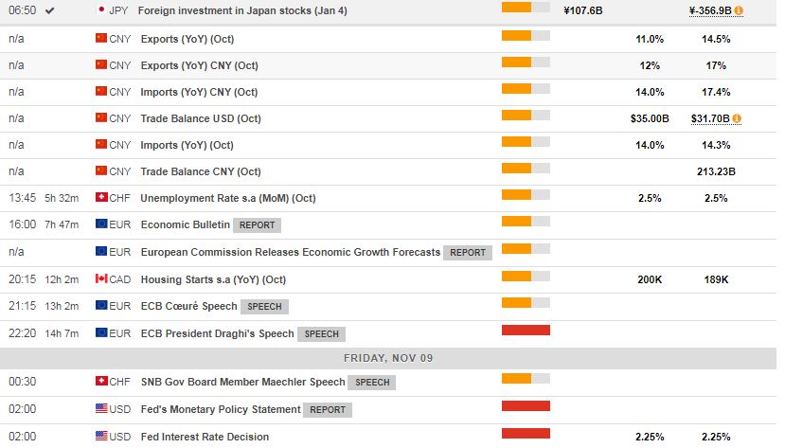Click SPEECH tag next to ECB President Draghi's Speech

pos(322,333)
